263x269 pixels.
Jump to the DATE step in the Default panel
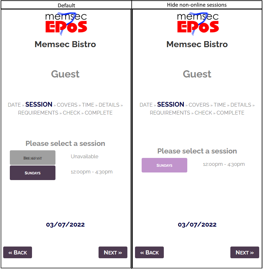pos(14,105)
